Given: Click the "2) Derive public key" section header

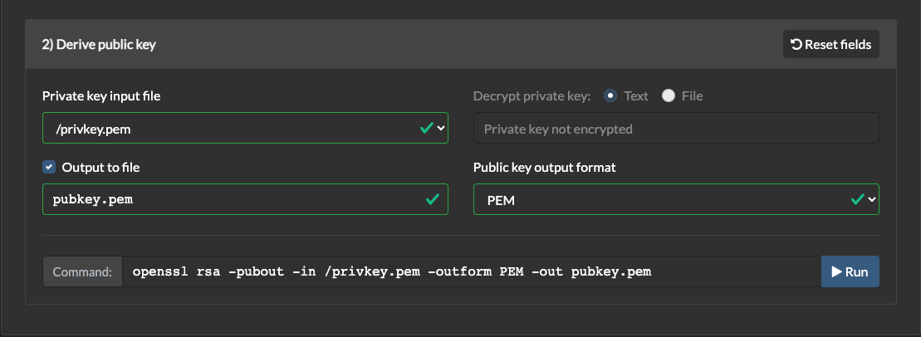Looking at the screenshot, I should click(x=99, y=45).
